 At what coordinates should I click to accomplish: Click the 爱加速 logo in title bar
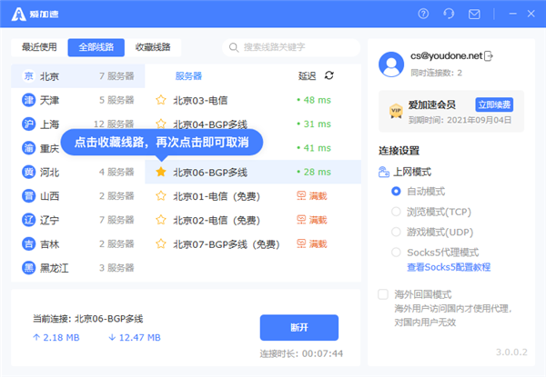click(x=35, y=15)
